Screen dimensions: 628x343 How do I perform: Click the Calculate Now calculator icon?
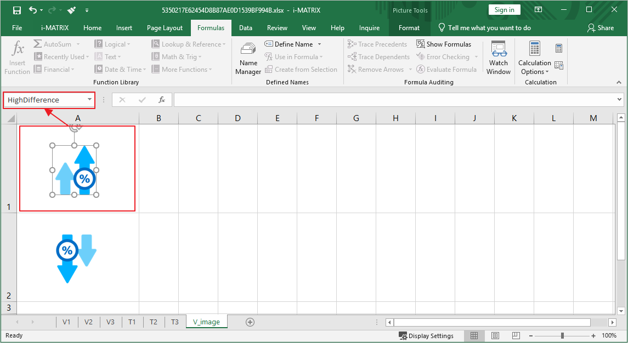pyautogui.click(x=558, y=49)
